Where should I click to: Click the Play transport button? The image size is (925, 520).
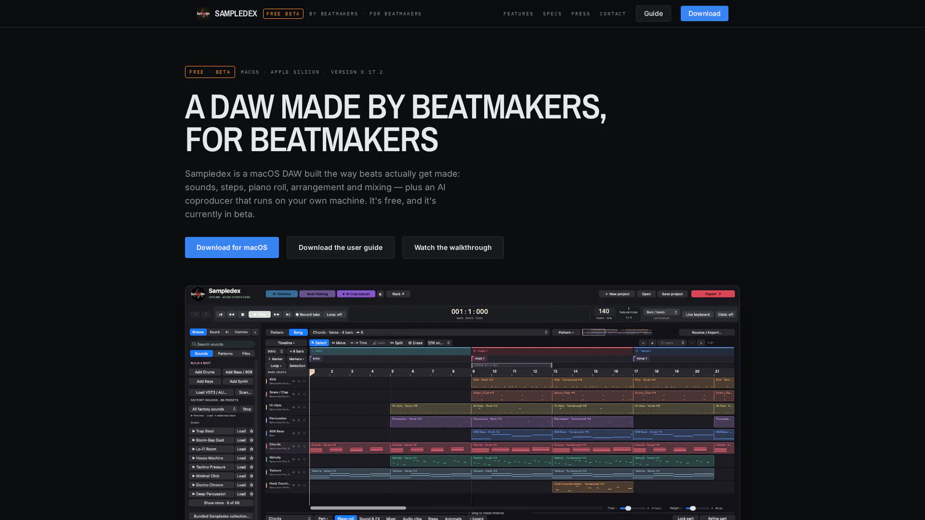(x=259, y=314)
